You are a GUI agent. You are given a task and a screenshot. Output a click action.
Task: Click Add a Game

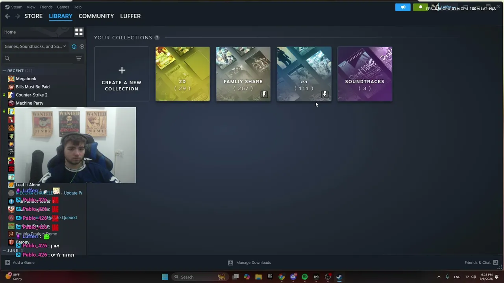(x=20, y=263)
